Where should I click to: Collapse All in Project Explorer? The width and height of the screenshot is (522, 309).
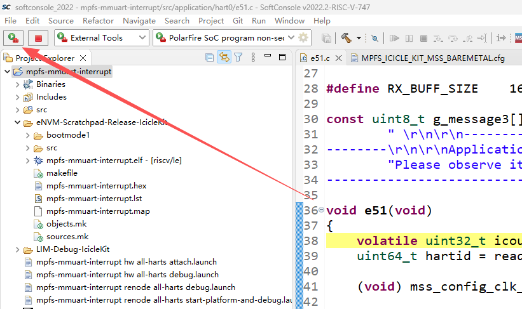point(209,58)
